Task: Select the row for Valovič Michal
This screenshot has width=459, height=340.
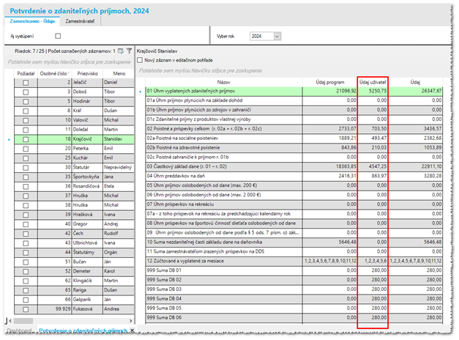Action: 75,120
